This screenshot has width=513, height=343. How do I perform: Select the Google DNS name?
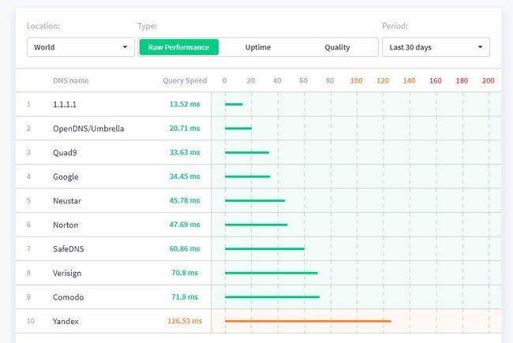coord(66,177)
